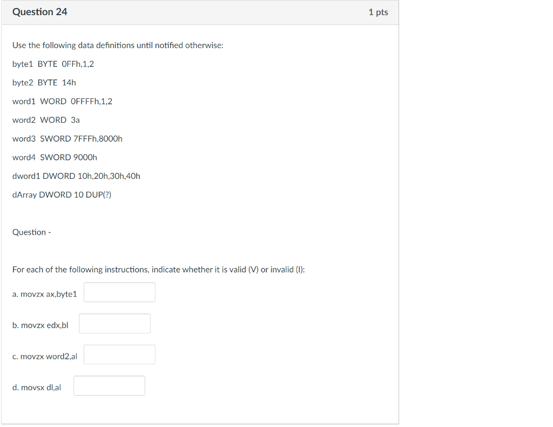Click the 1 pts label

378,12
